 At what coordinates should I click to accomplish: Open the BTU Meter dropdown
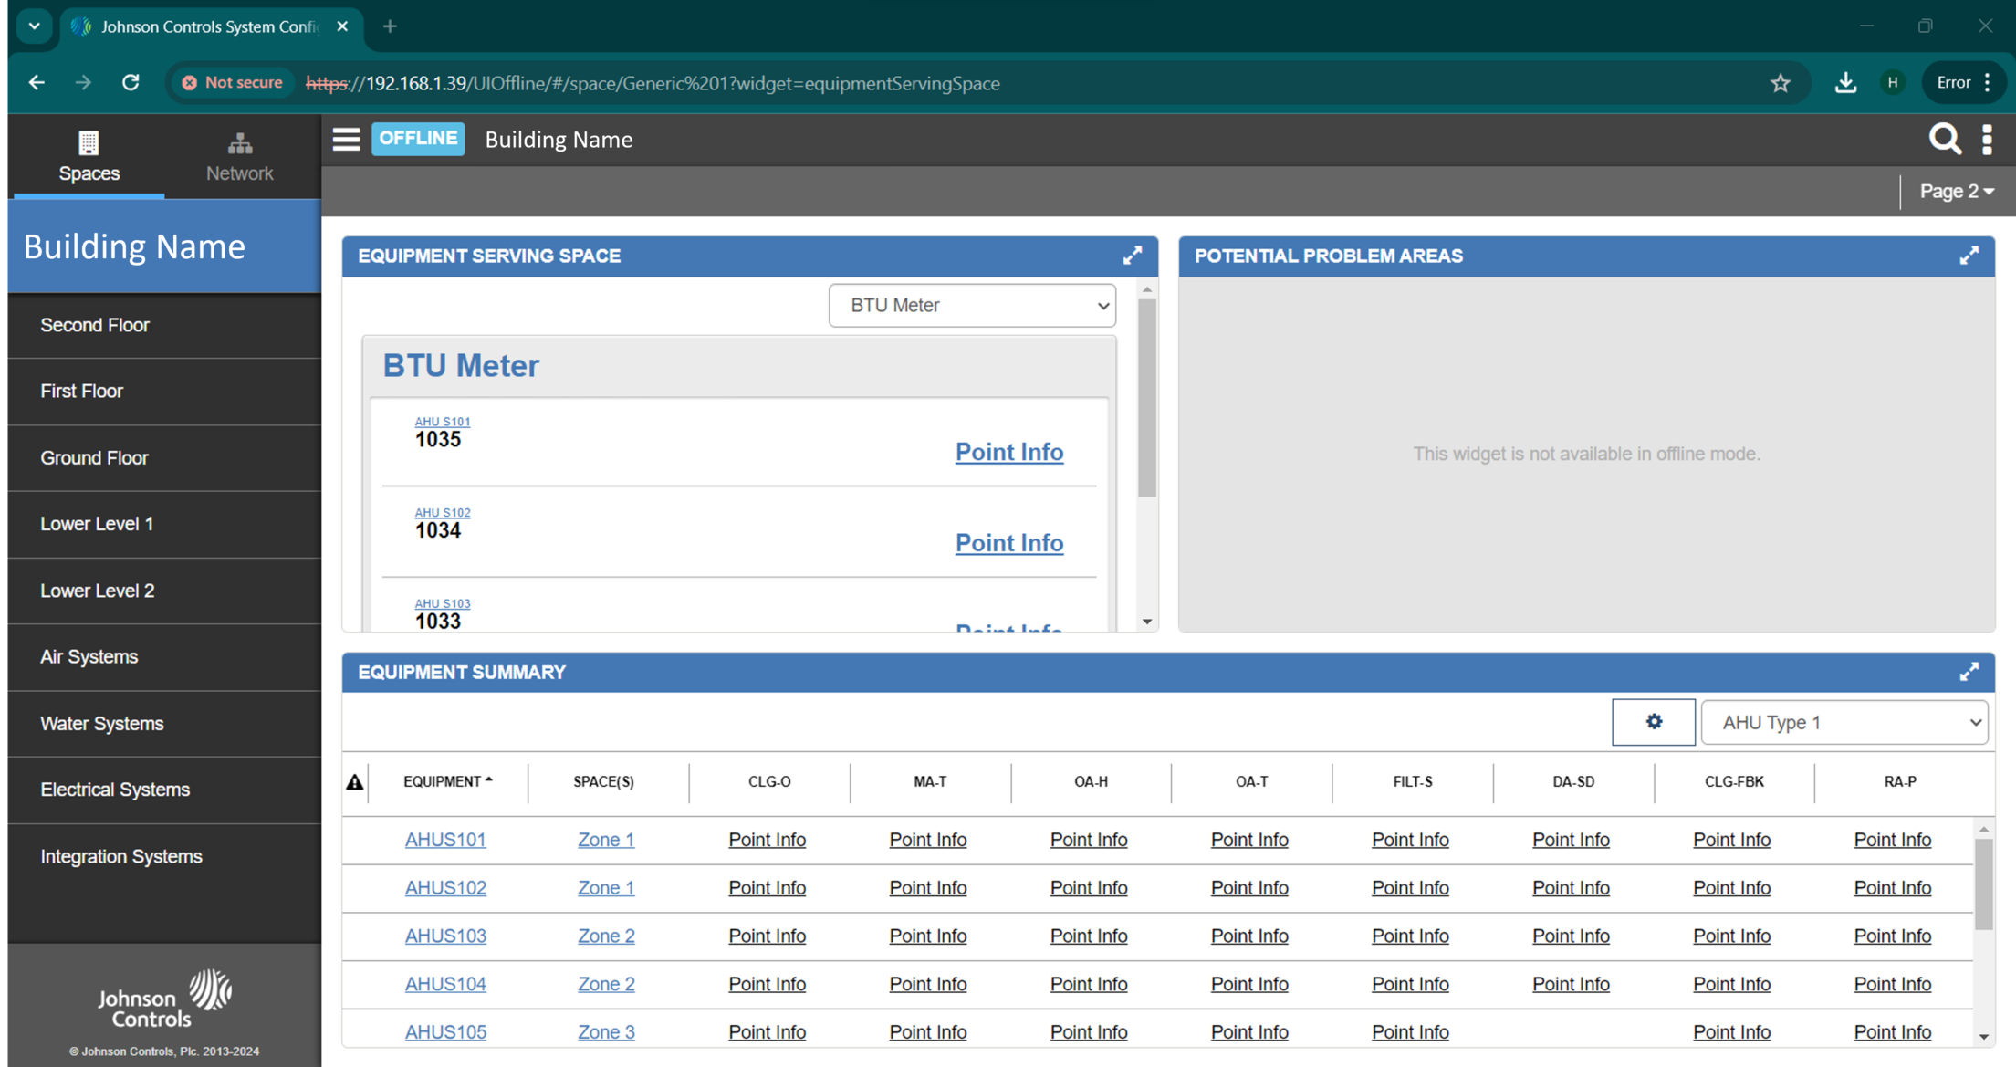click(x=972, y=306)
